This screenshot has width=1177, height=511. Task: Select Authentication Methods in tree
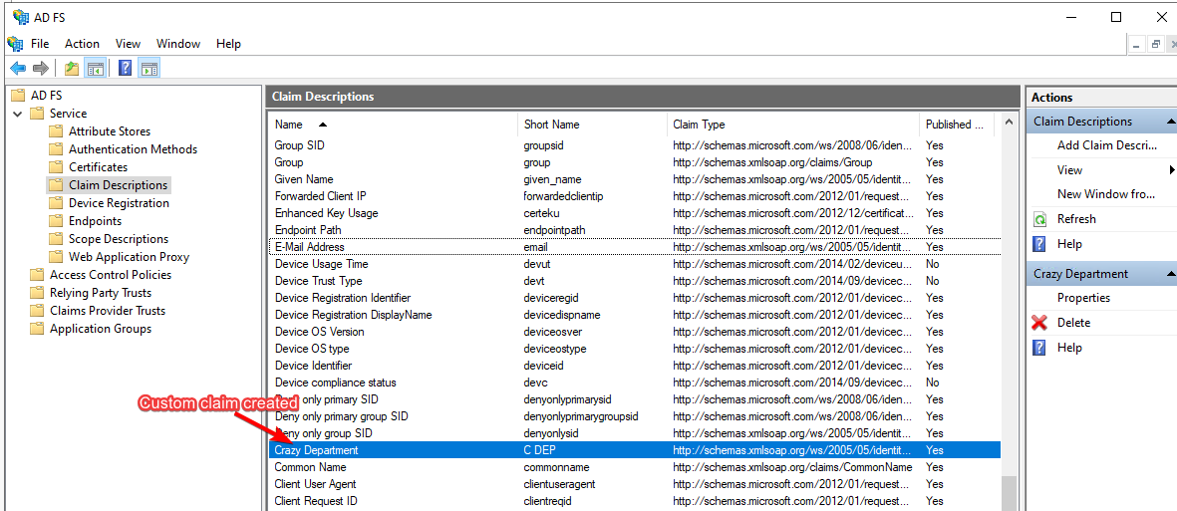pos(133,149)
